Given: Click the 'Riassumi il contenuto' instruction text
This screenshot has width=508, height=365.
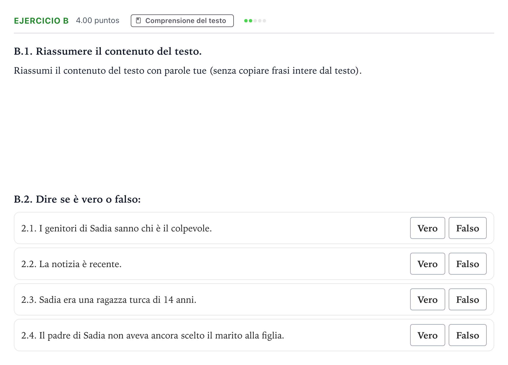Looking at the screenshot, I should click(187, 71).
